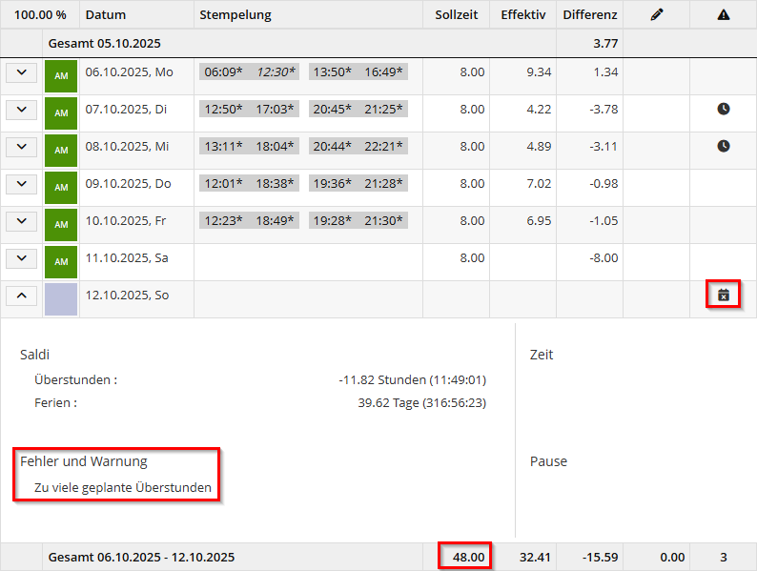Click the 48.00 weekly Sollzeit total
The height and width of the screenshot is (571, 757).
(465, 557)
